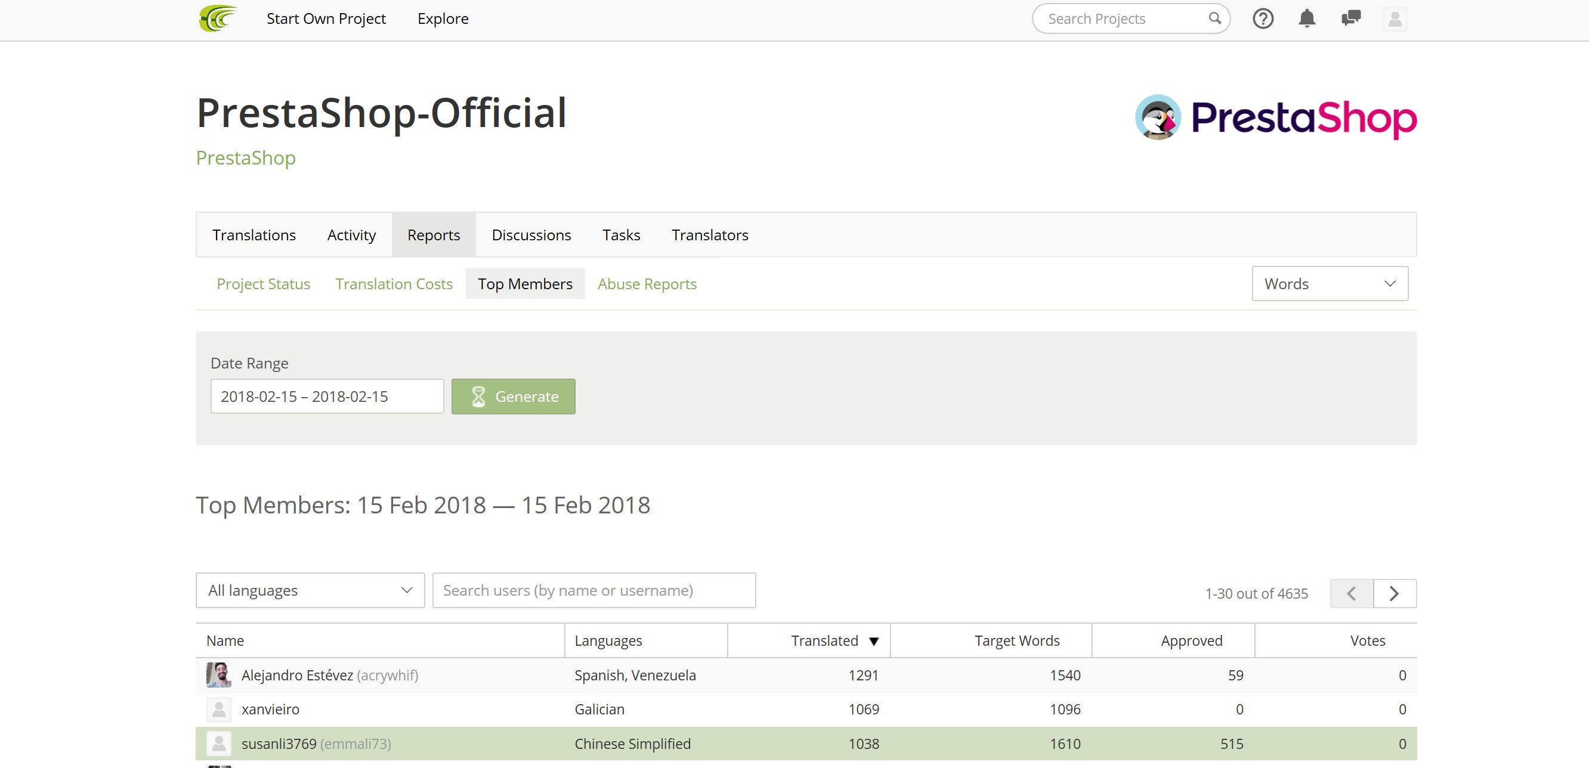Click the xanvieiro user name
This screenshot has width=1589, height=768.
coord(270,710)
